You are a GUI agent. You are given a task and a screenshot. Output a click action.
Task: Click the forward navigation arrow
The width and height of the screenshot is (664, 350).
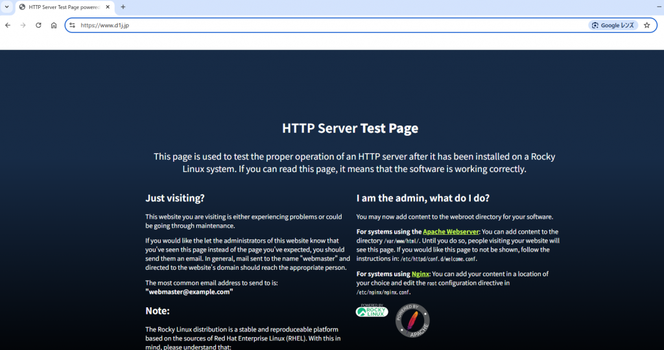coord(23,25)
